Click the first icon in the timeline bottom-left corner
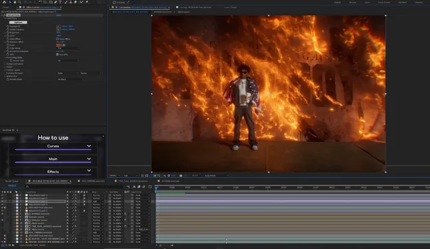The height and width of the screenshot is (249, 430). (3, 245)
